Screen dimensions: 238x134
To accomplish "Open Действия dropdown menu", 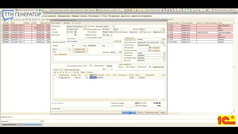I will [x=67, y=23].
